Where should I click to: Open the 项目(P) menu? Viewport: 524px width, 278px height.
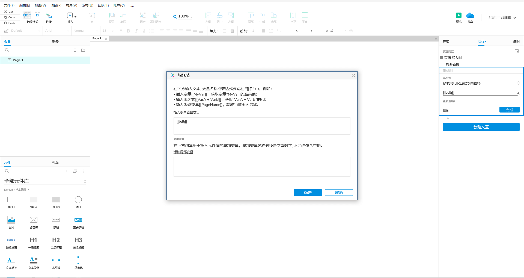[56, 5]
